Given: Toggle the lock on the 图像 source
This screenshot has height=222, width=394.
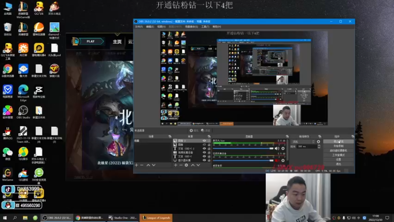Looking at the screenshot, I should [209, 145].
